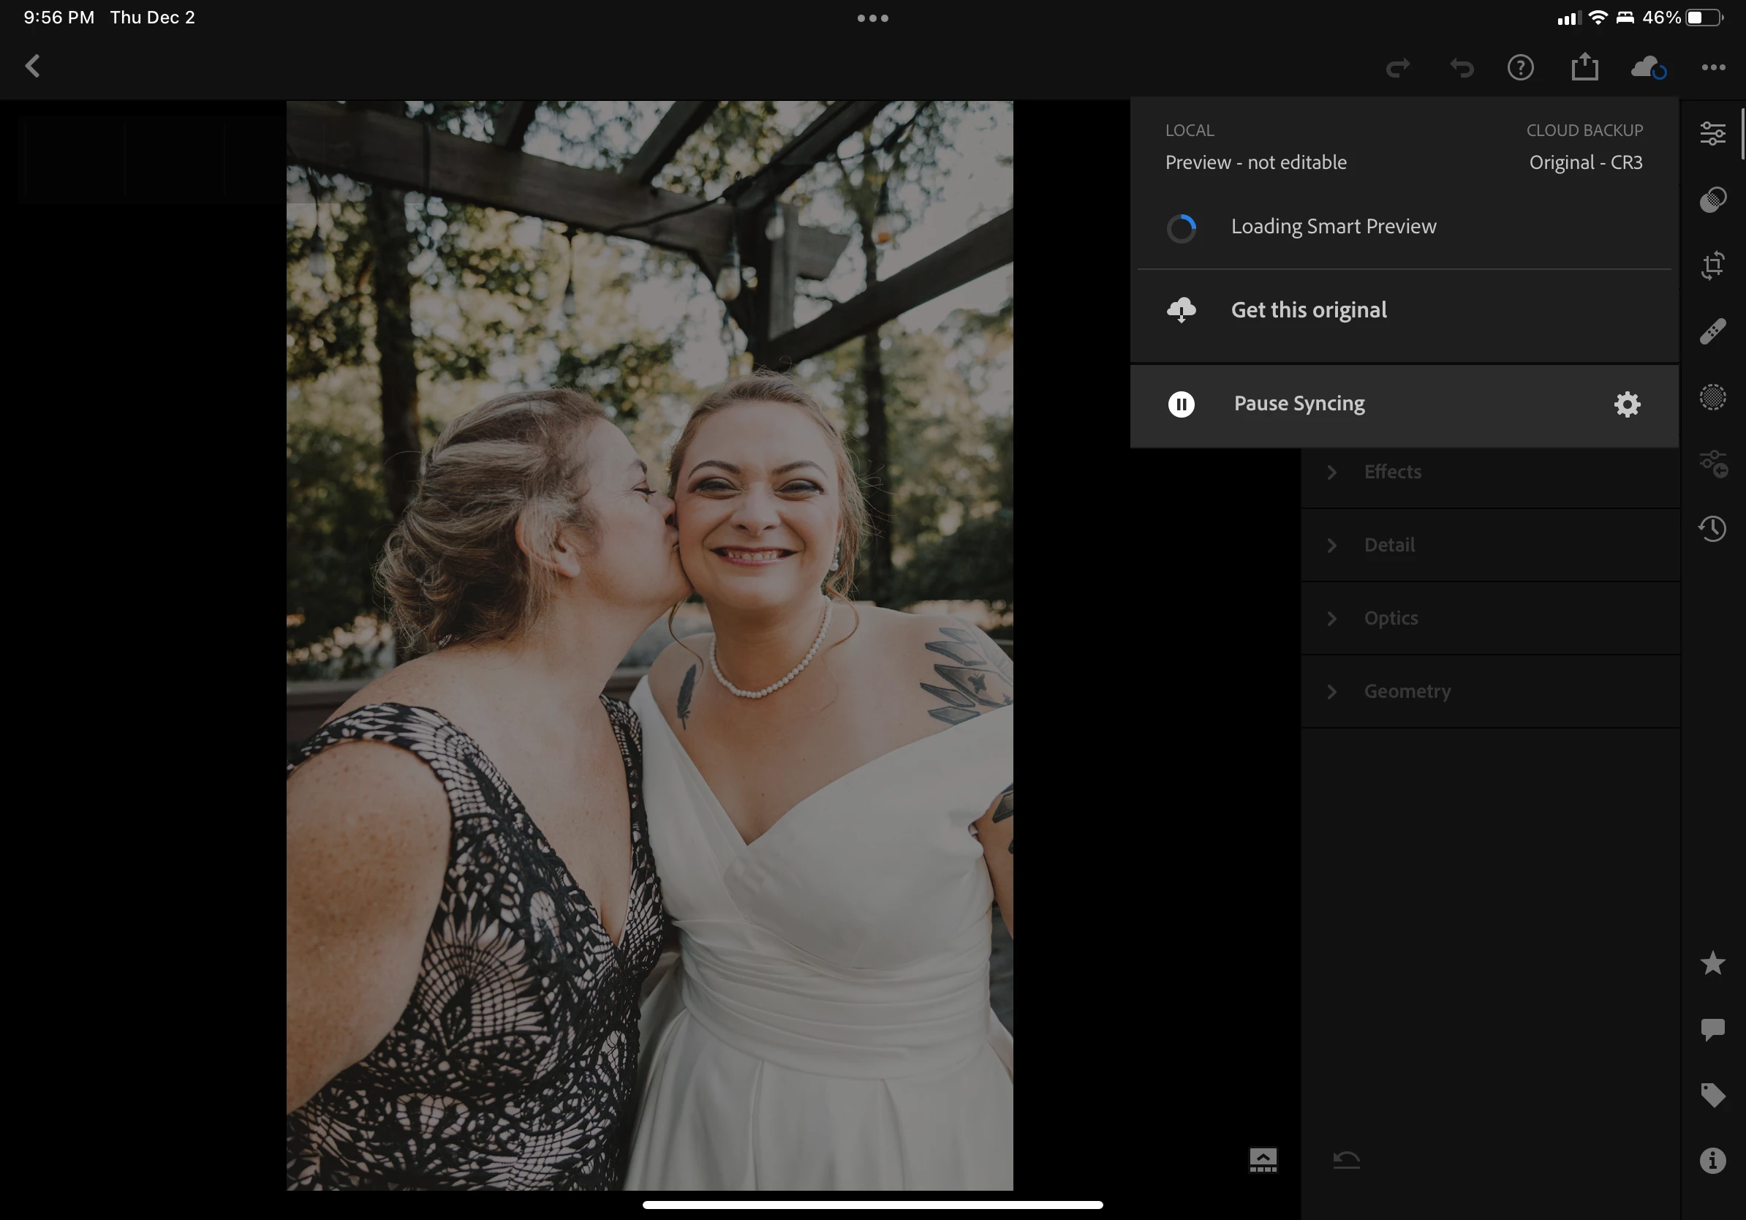This screenshot has height=1220, width=1746.
Task: Open the star rating panel
Action: tap(1712, 963)
